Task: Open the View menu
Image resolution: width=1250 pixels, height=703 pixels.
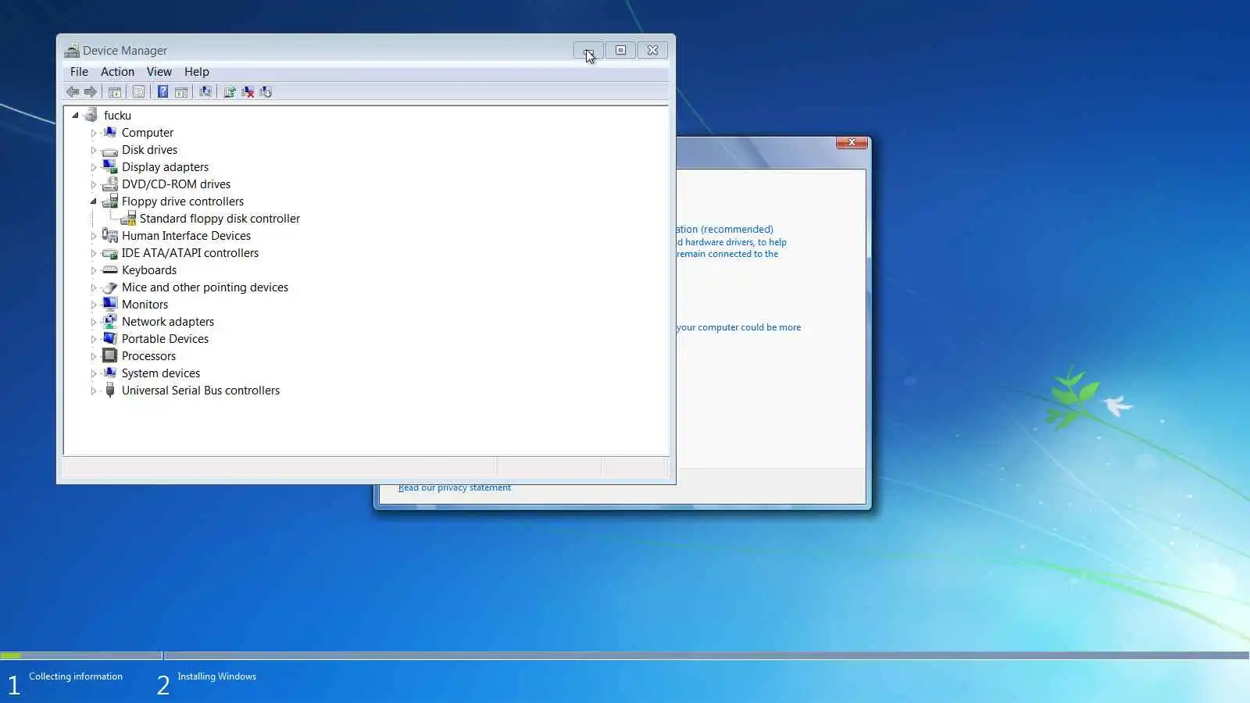Action: tap(159, 72)
